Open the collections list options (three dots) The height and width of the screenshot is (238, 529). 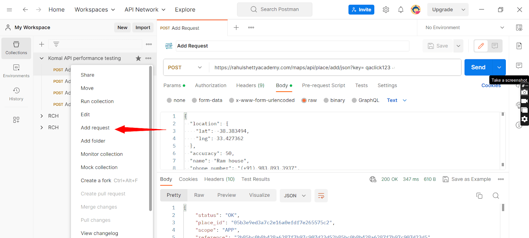(149, 44)
